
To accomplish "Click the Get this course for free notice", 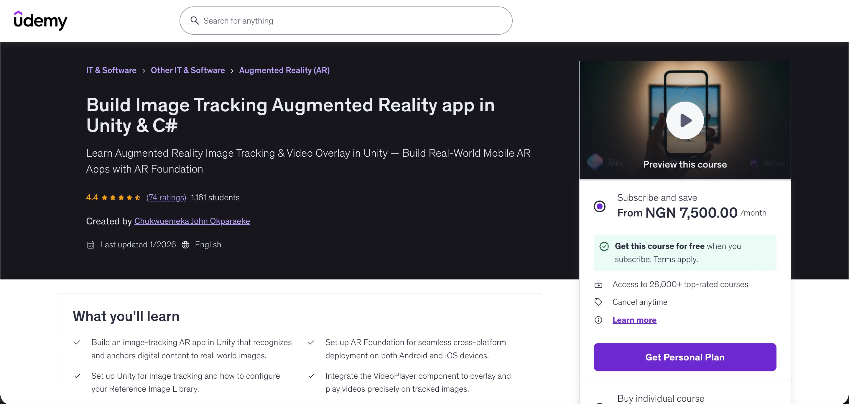I will tap(685, 253).
